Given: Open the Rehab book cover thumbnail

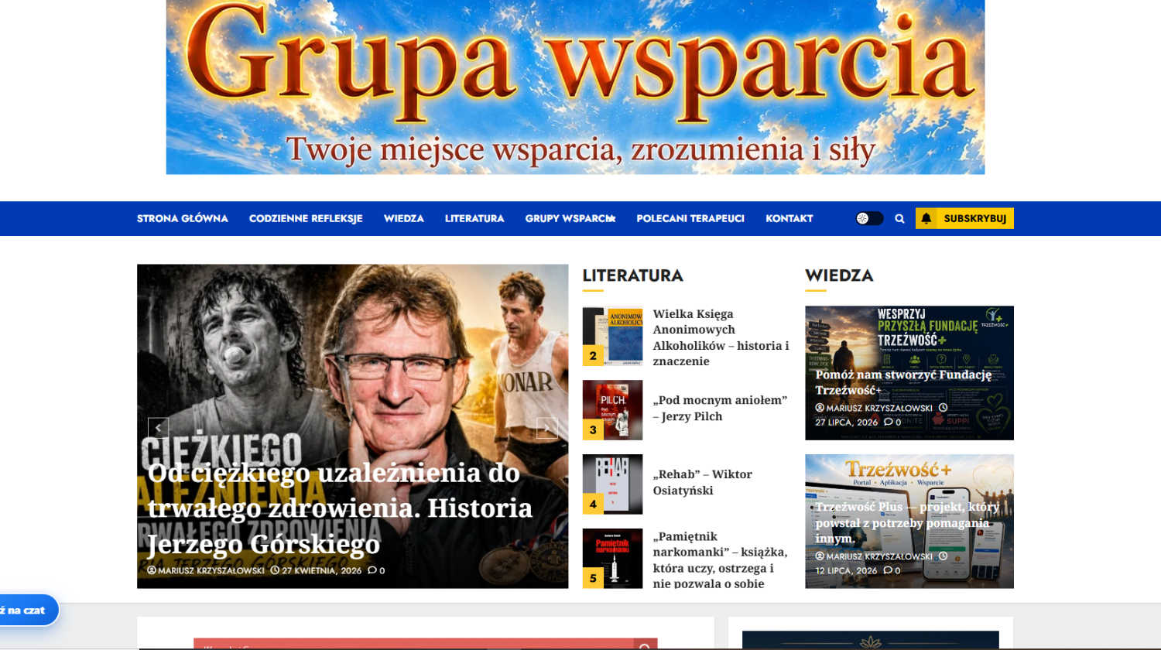Looking at the screenshot, I should coord(612,484).
